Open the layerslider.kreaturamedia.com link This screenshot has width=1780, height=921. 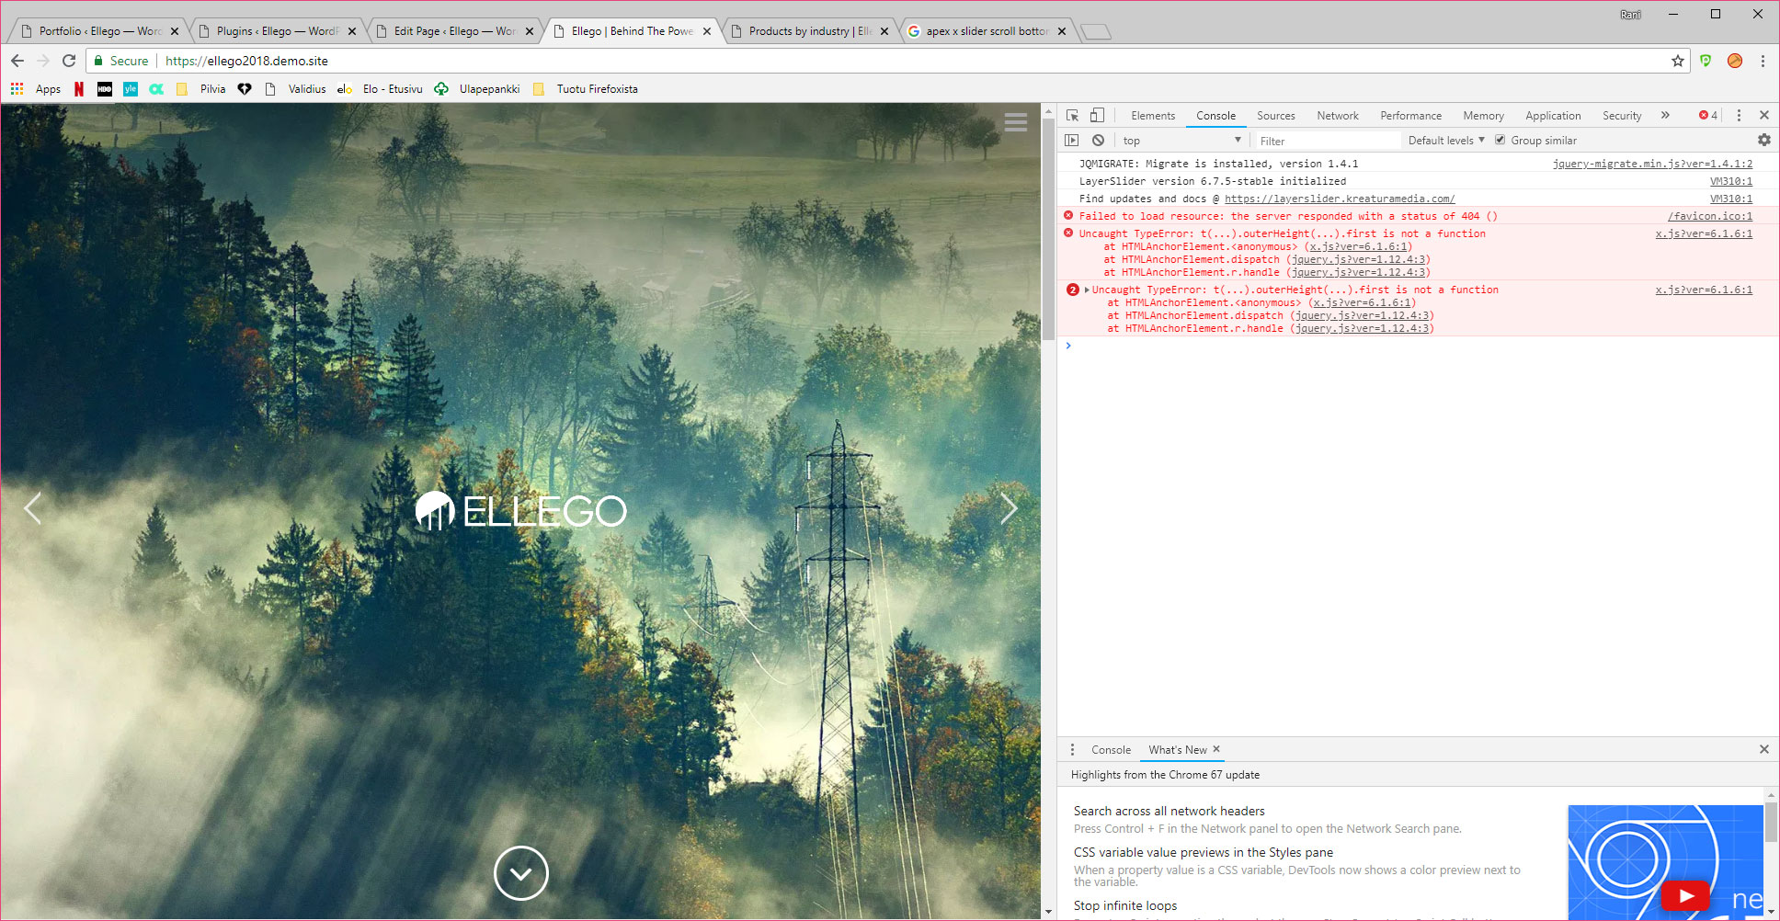(1340, 199)
